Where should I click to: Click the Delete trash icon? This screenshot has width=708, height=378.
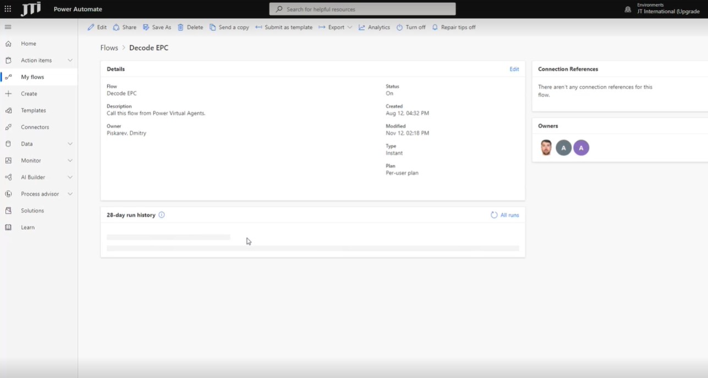click(180, 27)
